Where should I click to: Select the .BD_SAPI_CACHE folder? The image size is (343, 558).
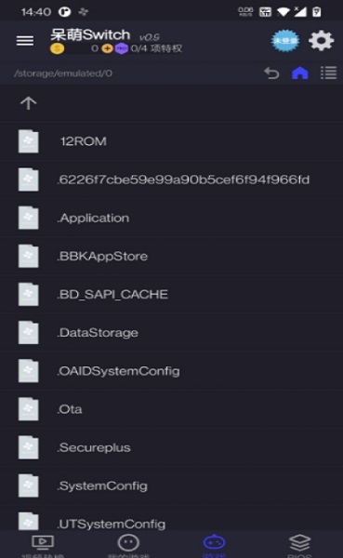pyautogui.click(x=171, y=294)
